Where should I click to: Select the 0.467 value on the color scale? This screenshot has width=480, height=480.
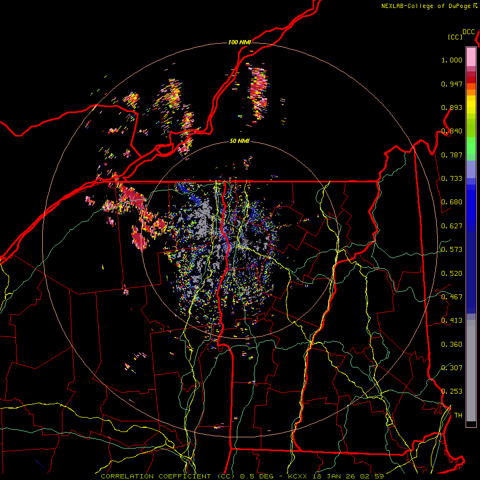point(452,297)
